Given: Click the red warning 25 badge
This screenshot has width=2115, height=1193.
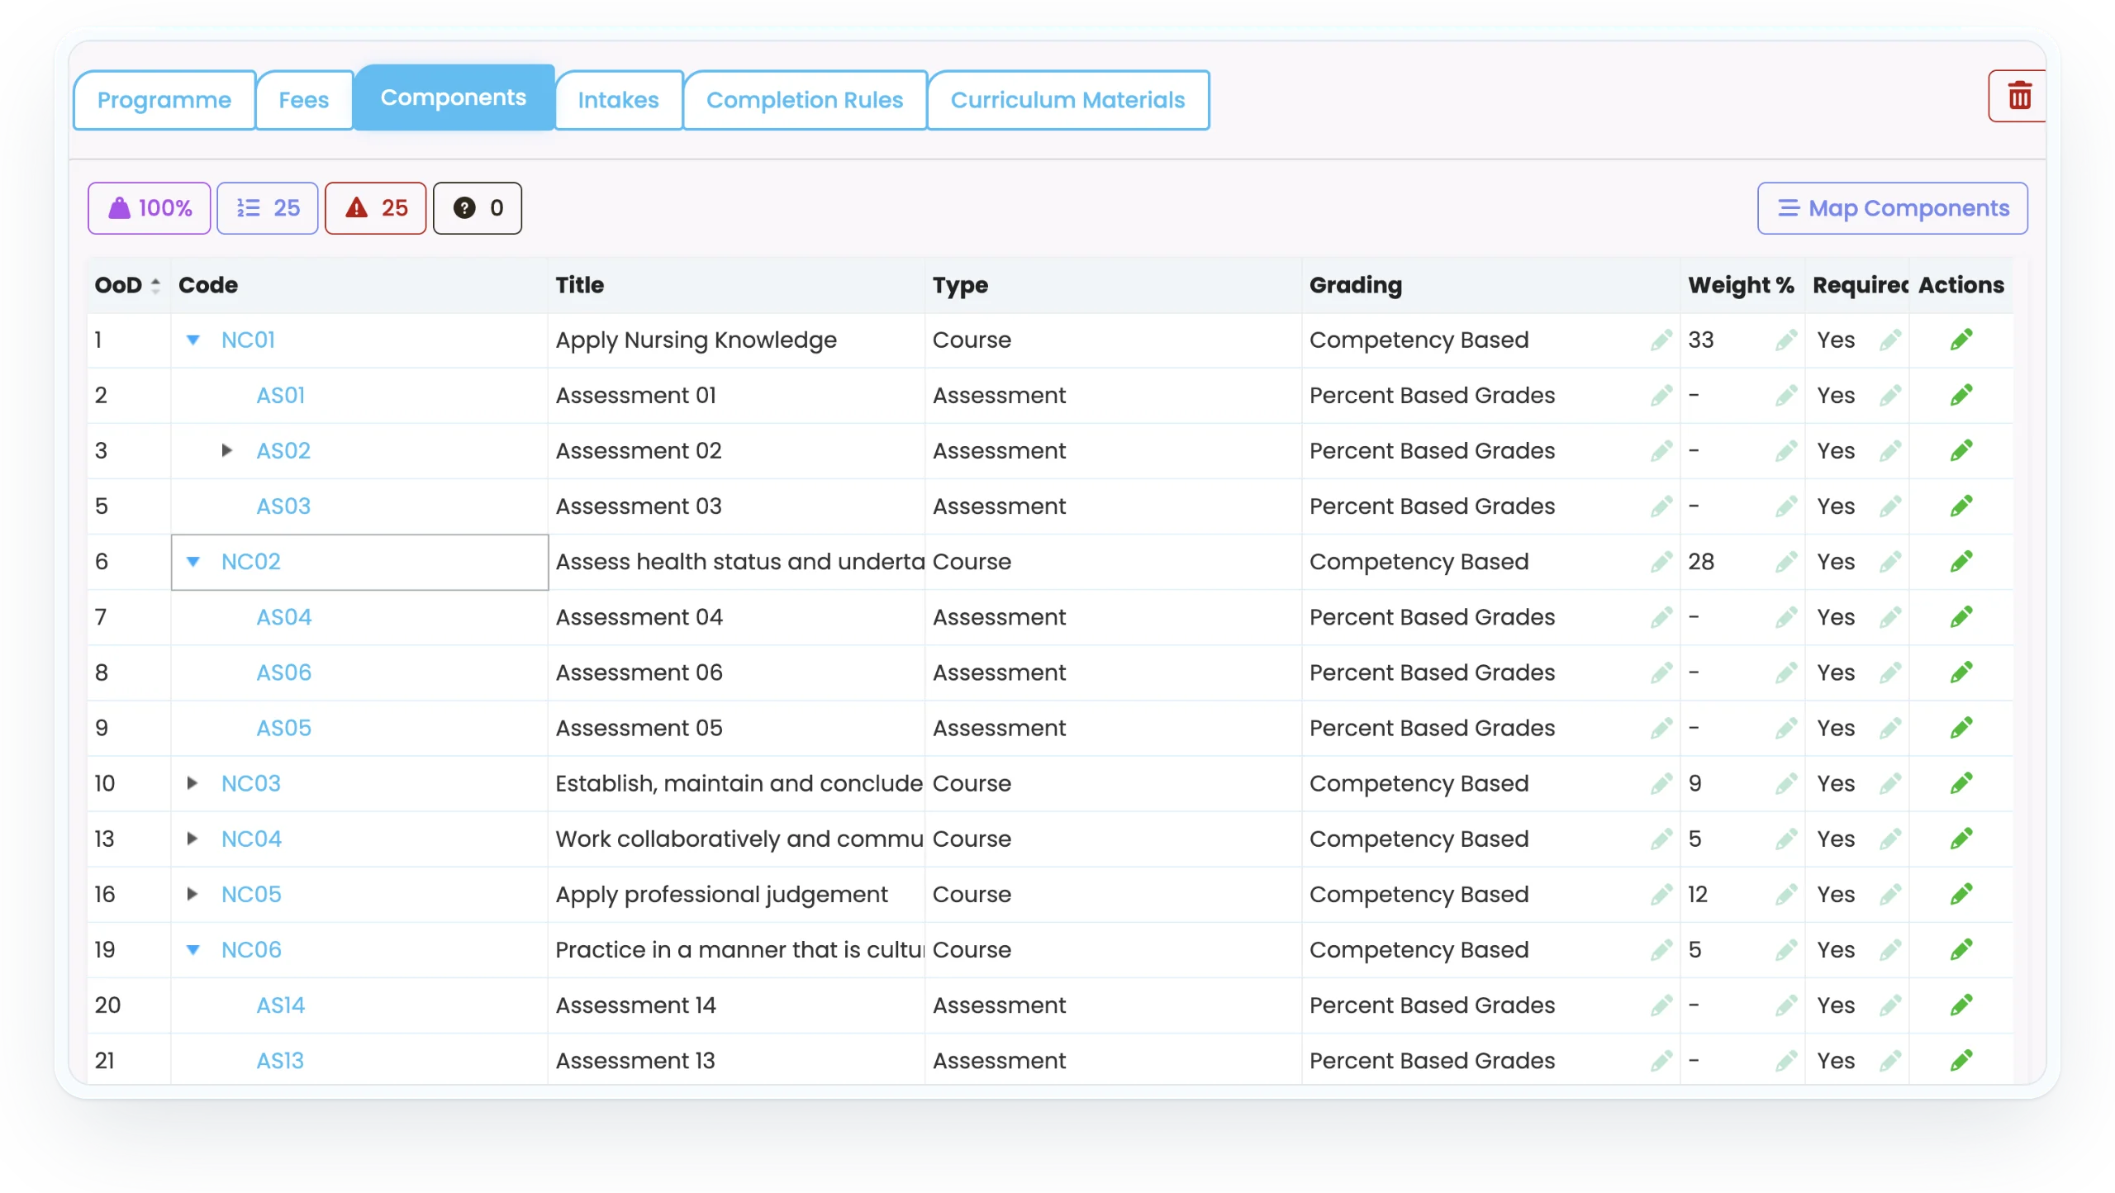Looking at the screenshot, I should click(x=376, y=208).
